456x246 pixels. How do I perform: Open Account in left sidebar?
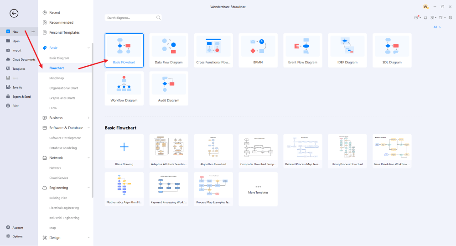(15, 227)
